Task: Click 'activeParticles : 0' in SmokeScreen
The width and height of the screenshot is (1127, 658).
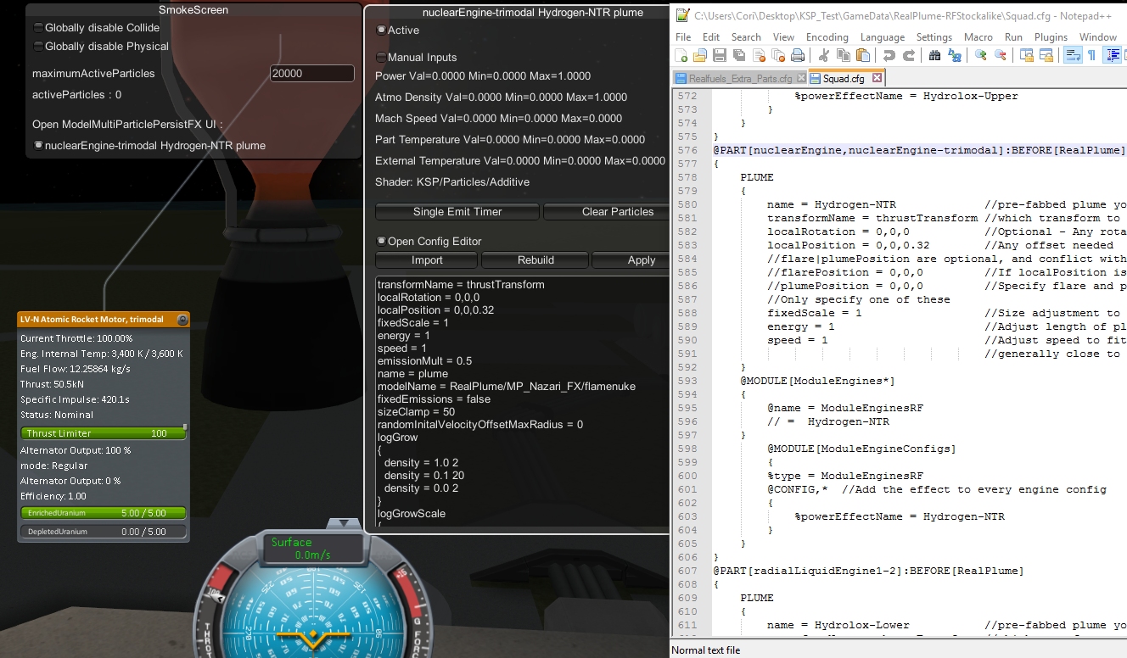Action: pyautogui.click(x=76, y=94)
